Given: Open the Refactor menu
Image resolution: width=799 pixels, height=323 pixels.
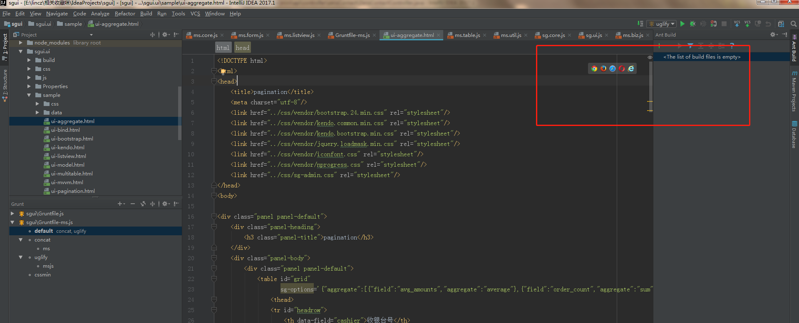Looking at the screenshot, I should [x=125, y=13].
